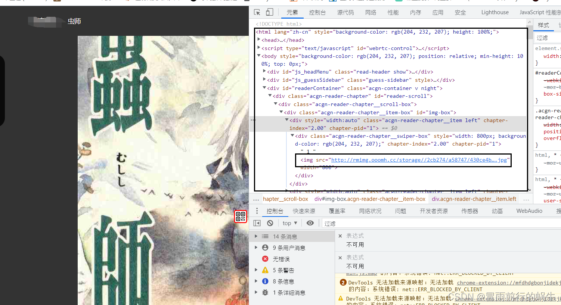Switch to the 内存 tab
The image size is (561, 305).
[x=415, y=12]
